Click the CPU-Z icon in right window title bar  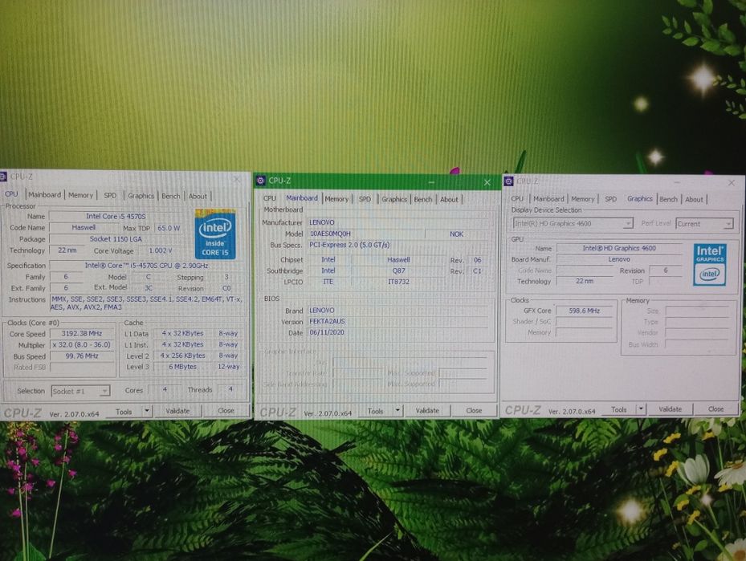(x=508, y=181)
